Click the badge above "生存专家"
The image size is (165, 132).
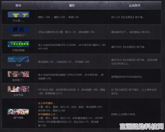point(18,89)
